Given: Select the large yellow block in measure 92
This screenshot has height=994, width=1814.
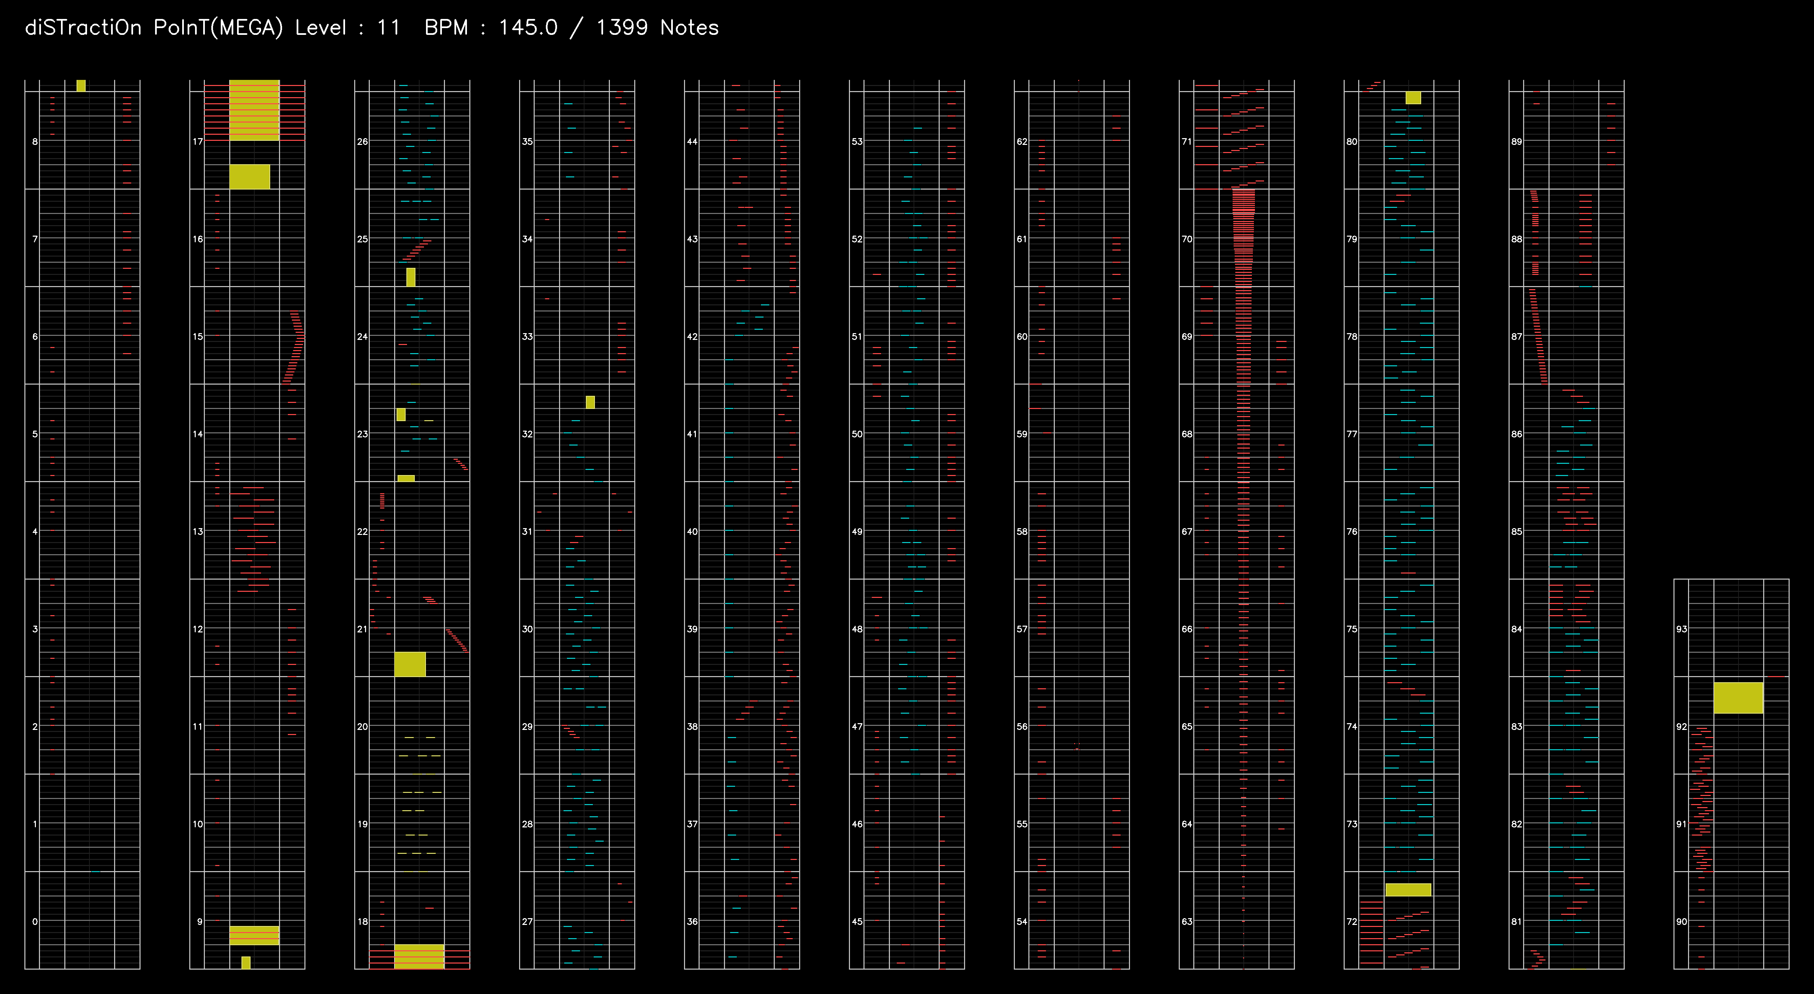Looking at the screenshot, I should (1738, 698).
